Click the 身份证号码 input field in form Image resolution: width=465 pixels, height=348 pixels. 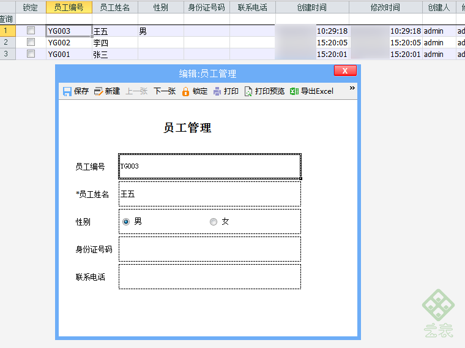(x=210, y=249)
